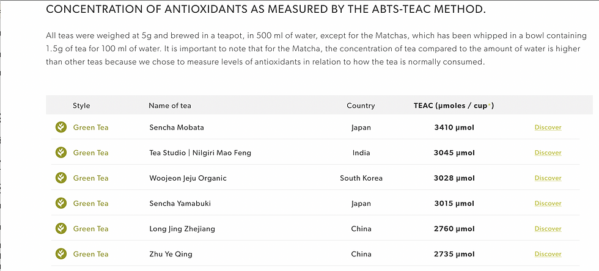This screenshot has width=599, height=271.
Task: Click the Green Tea link beside Woojeon Jeju Organic
Action: point(90,178)
